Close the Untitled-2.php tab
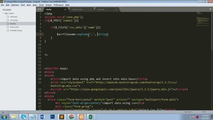This screenshot has height=120, width=213. click(x=91, y=9)
